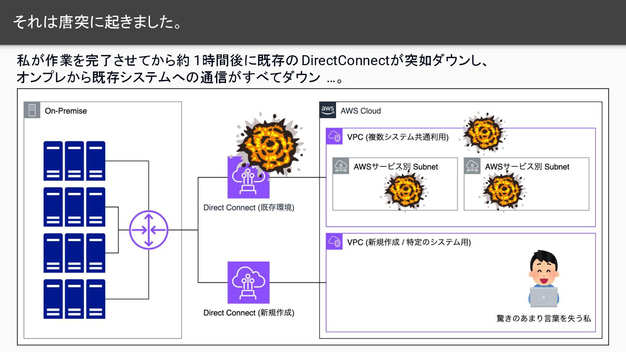Viewport: 626px width, 352px height.
Task: Click the AWS Cloud label
Action: point(360,111)
